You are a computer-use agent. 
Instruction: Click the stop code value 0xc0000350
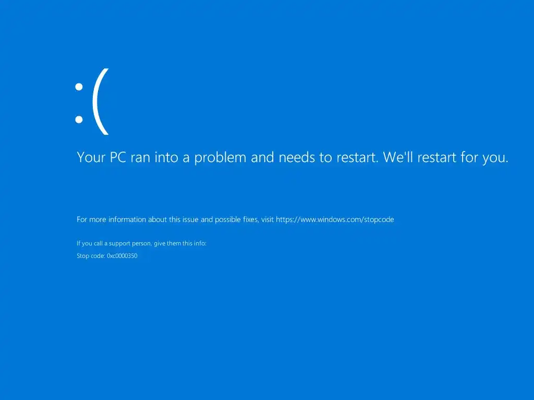tap(122, 256)
